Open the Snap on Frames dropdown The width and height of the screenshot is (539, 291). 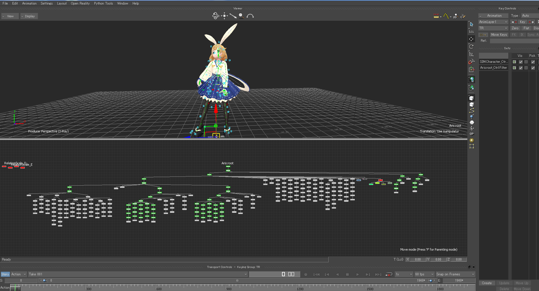pyautogui.click(x=455, y=274)
